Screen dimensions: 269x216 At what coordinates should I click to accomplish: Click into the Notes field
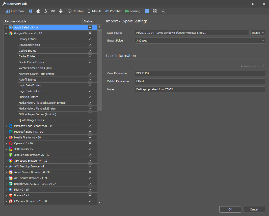point(200,89)
